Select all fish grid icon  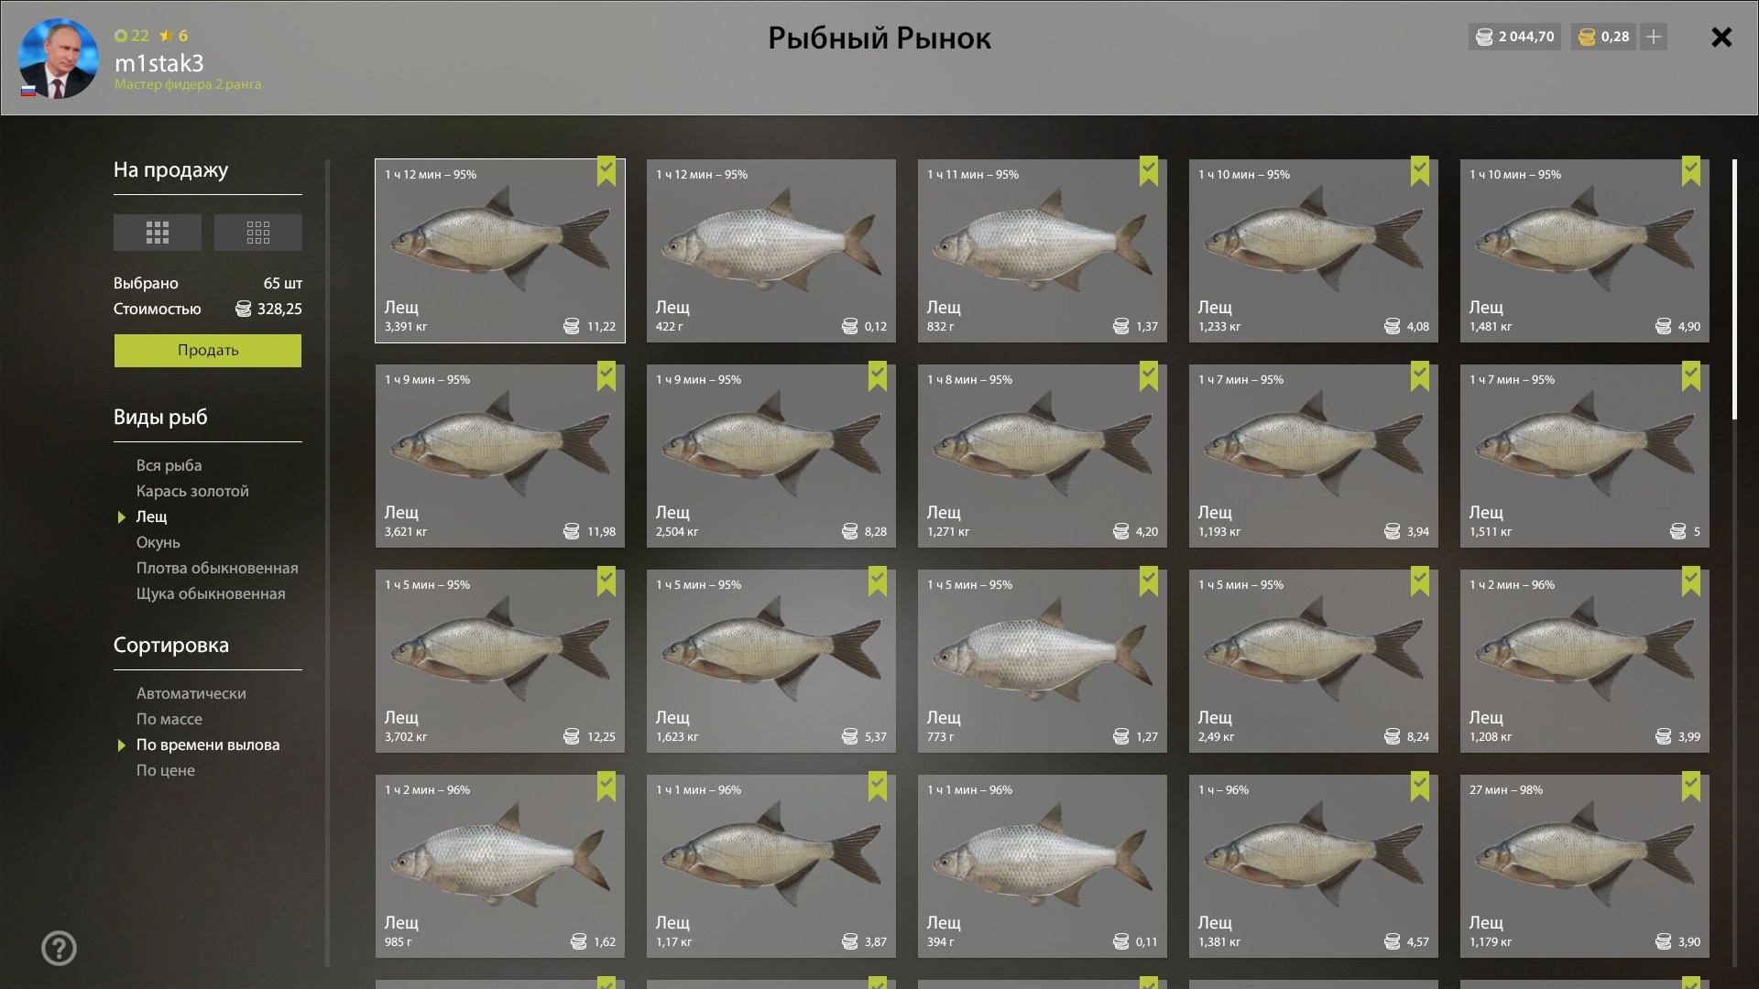[158, 233]
